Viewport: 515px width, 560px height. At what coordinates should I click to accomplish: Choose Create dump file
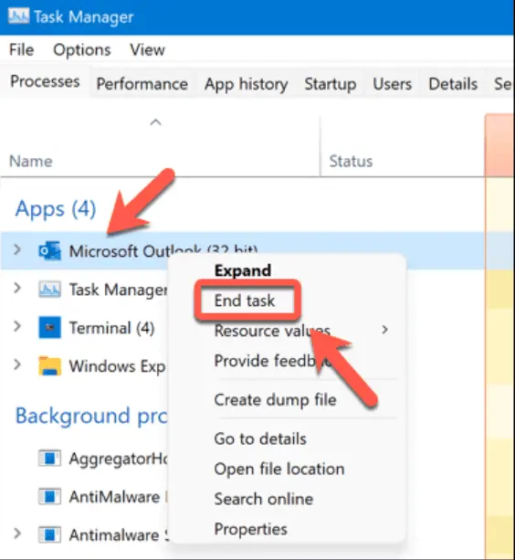(x=275, y=399)
